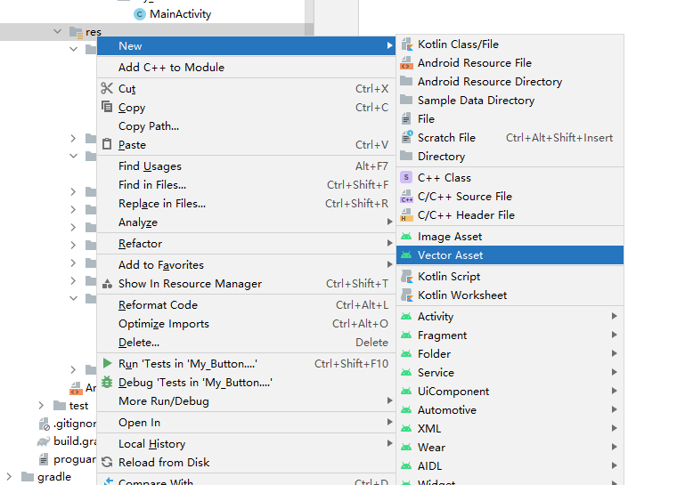
Task: Select Vector Asset from New submenu
Action: coord(450,255)
